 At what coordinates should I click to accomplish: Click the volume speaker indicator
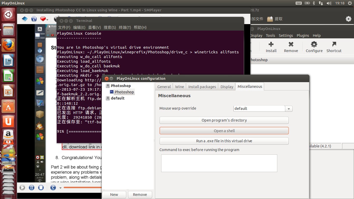click(x=329, y=3)
